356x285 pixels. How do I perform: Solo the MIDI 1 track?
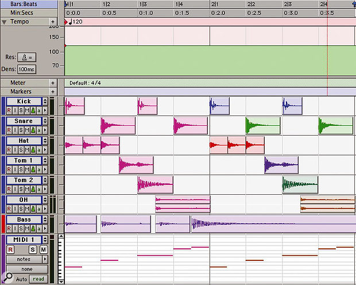pos(33,250)
